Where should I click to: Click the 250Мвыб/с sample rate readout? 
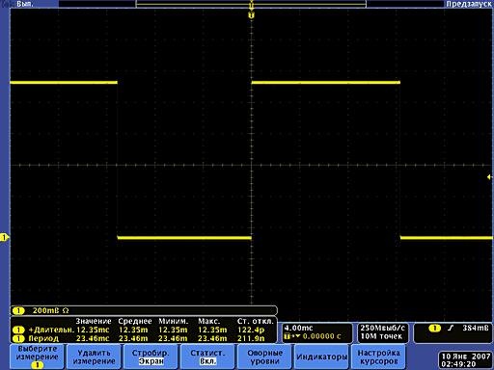coord(382,328)
